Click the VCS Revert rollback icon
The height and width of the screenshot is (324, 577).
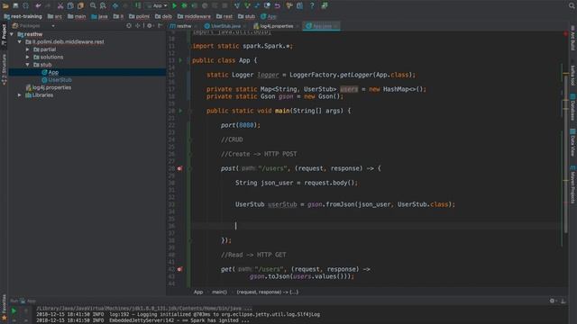(x=278, y=5)
